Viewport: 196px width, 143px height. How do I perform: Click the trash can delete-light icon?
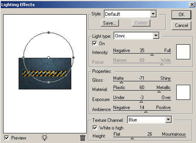[83, 138]
